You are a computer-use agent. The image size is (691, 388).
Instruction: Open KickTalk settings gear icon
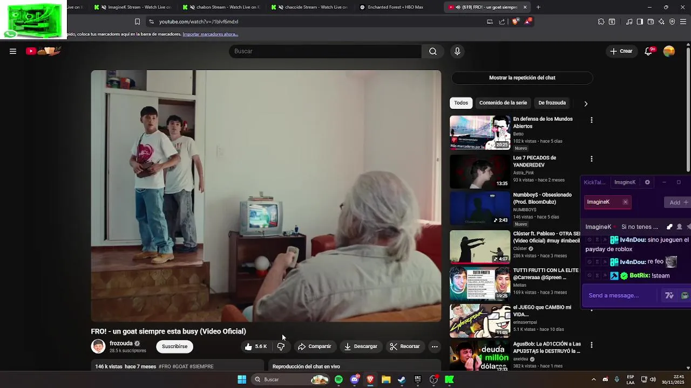(647, 182)
